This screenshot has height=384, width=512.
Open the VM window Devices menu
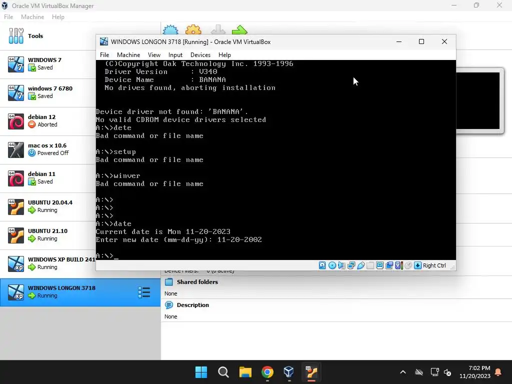(x=200, y=55)
